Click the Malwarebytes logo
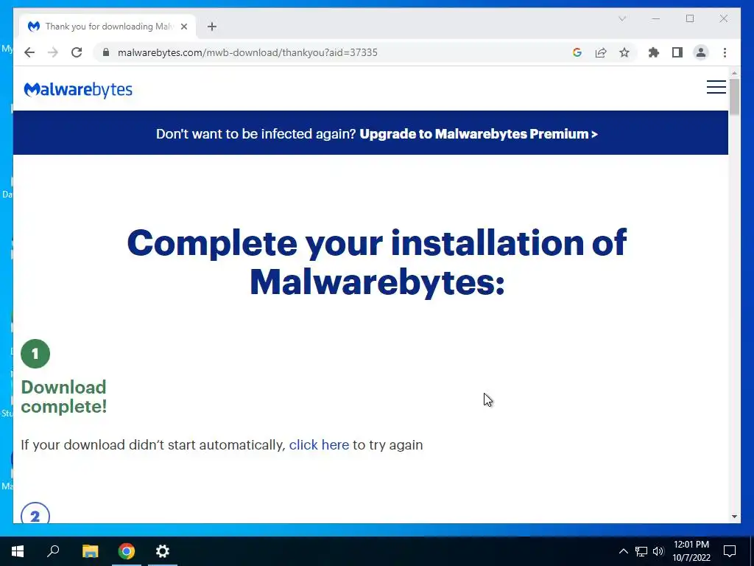Viewport: 754px width, 566px height. click(78, 89)
